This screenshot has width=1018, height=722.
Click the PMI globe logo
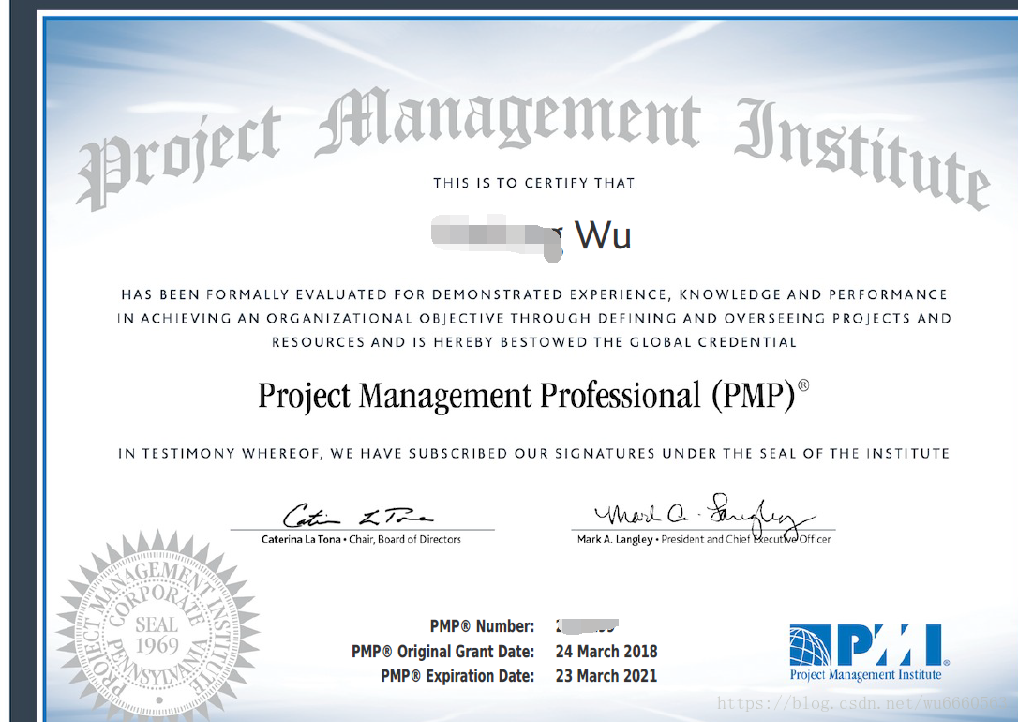tap(869, 645)
